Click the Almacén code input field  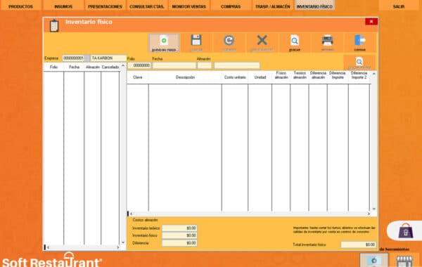(x=204, y=65)
